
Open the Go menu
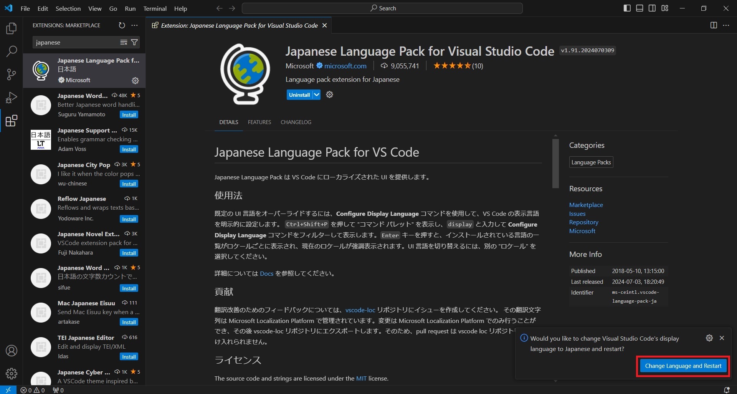click(113, 8)
